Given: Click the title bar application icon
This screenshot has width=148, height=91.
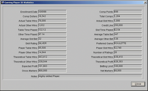Looking at the screenshot, I should [3, 3].
